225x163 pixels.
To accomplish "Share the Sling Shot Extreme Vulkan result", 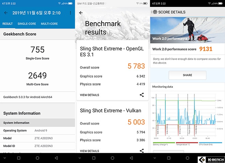I will (141, 151).
